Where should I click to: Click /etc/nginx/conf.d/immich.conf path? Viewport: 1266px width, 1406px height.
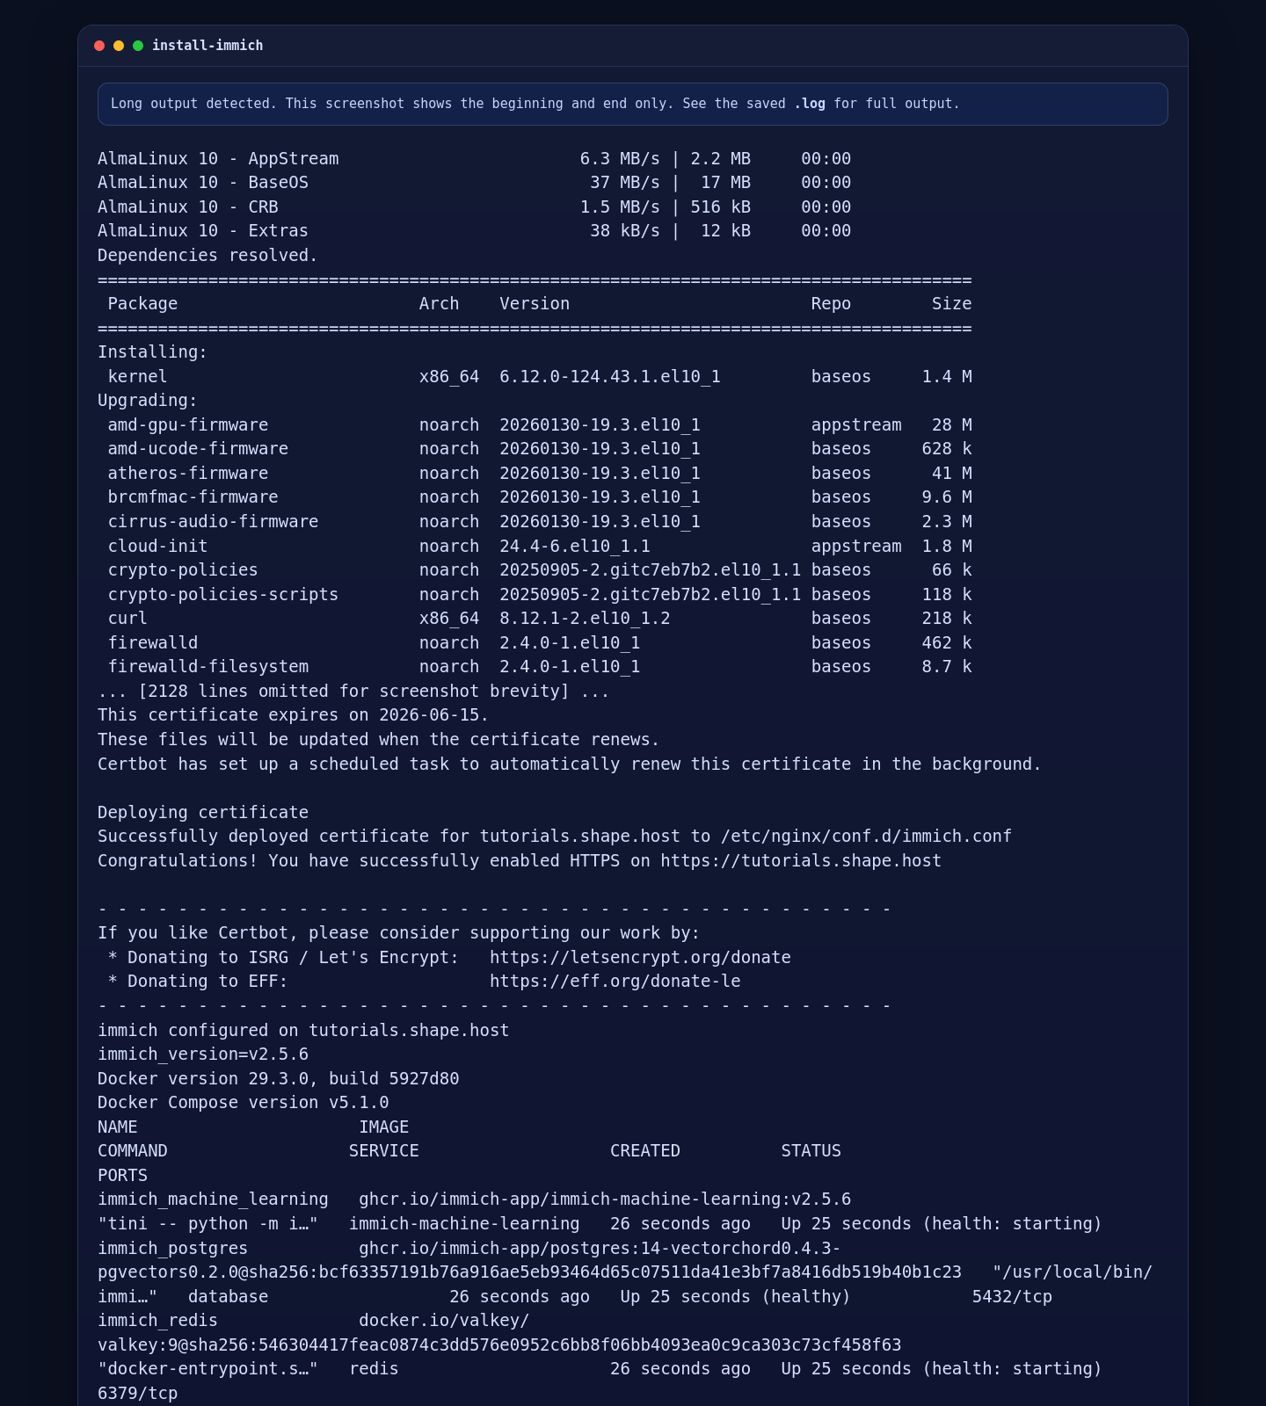pyautogui.click(x=866, y=837)
